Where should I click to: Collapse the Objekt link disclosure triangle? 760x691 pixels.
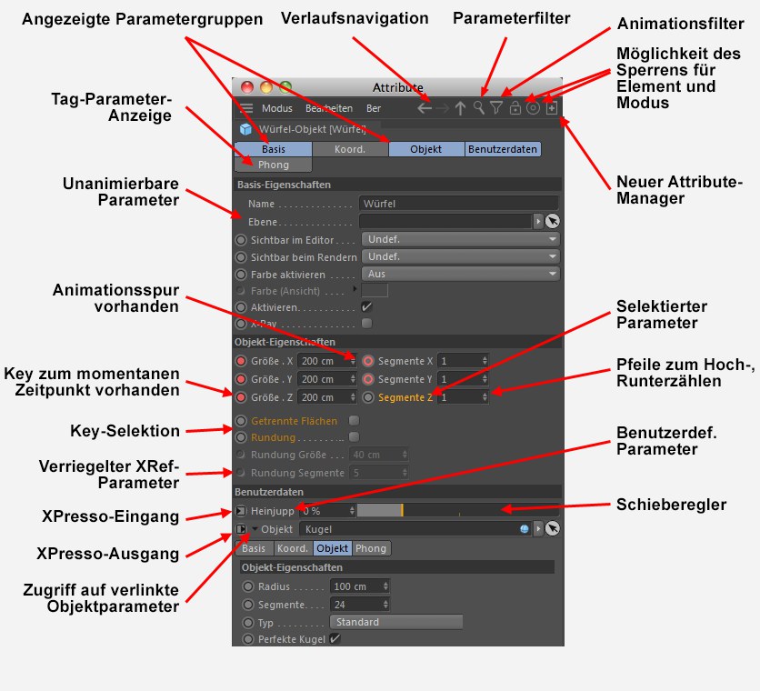[x=255, y=529]
